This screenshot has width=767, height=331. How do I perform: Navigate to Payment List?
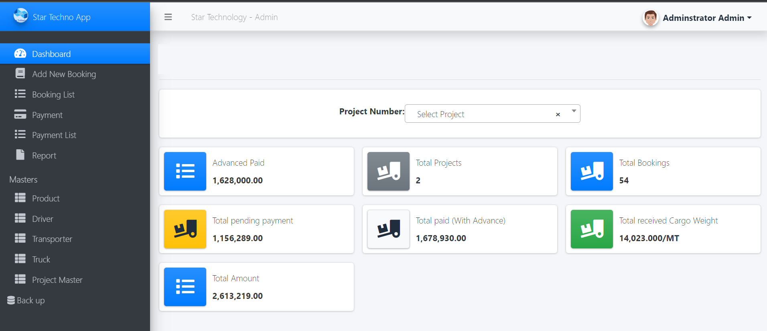(x=75, y=135)
